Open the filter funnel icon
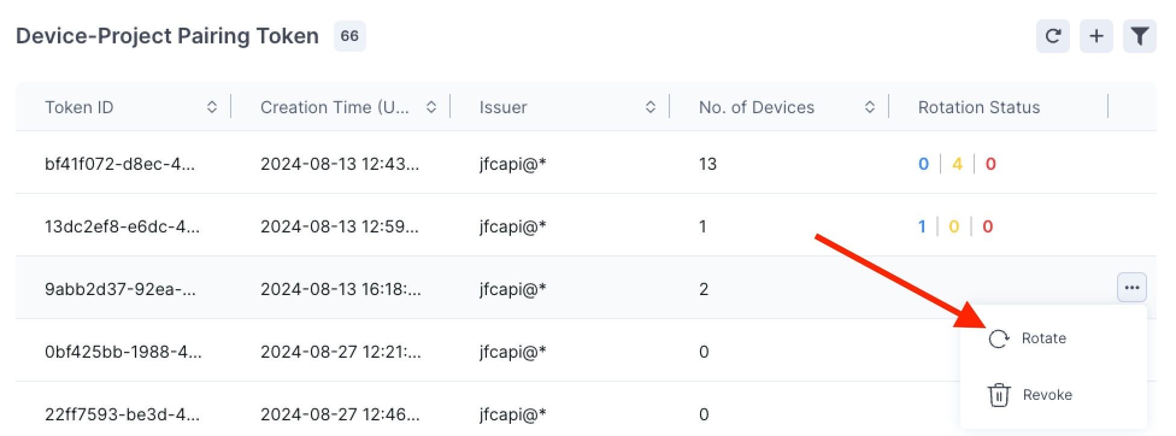Image resolution: width=1176 pixels, height=436 pixels. click(x=1139, y=36)
